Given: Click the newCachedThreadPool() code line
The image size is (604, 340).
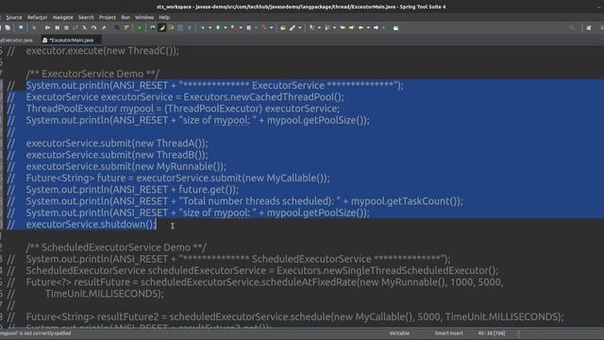Looking at the screenshot, I should coord(185,96).
